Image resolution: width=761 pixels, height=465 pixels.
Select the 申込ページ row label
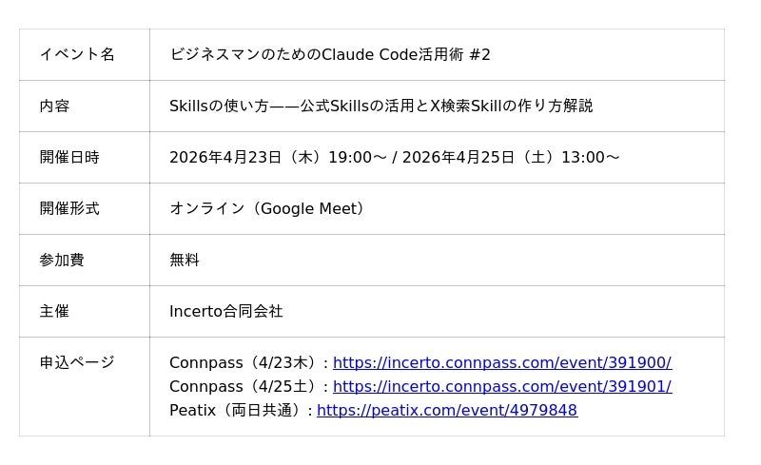coord(77,362)
